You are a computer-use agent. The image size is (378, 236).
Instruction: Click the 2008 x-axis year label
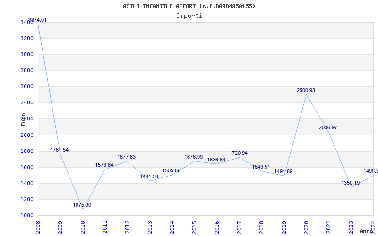click(38, 227)
